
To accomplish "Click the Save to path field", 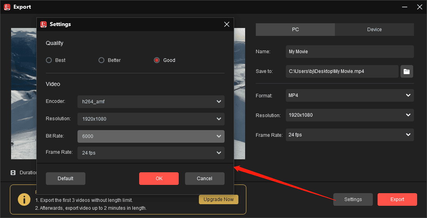I will click(342, 71).
